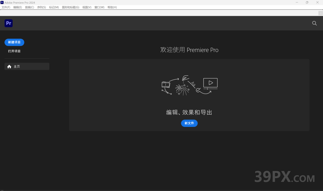The image size is (323, 191).
Task: Expand the 剪辑(C) menu
Action: (30, 7)
